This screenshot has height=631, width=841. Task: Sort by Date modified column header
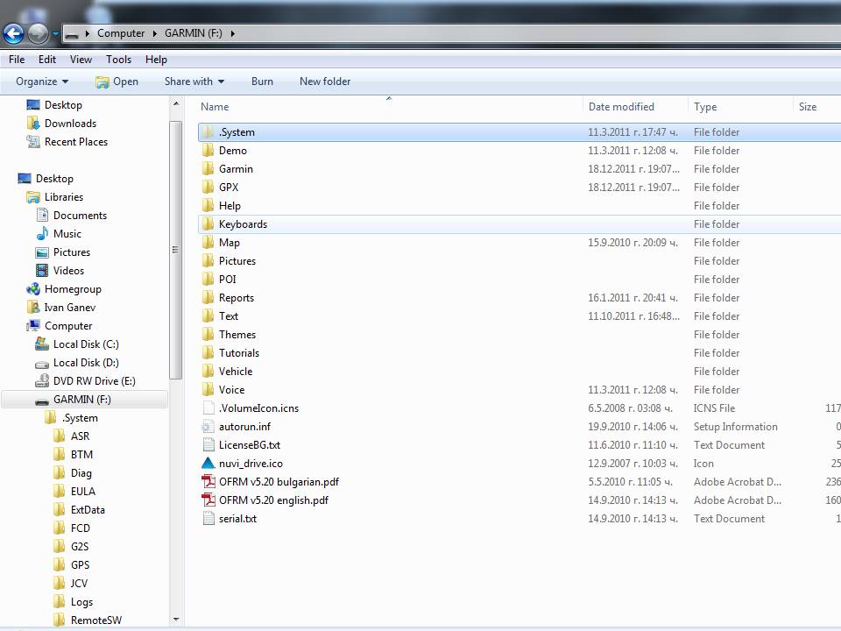(x=621, y=107)
